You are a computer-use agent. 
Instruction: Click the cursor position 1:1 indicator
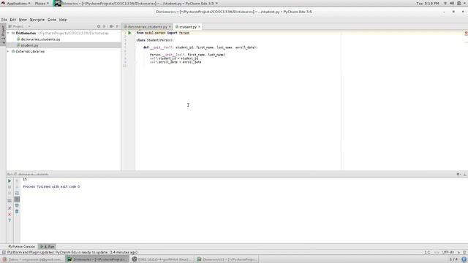[427, 252]
